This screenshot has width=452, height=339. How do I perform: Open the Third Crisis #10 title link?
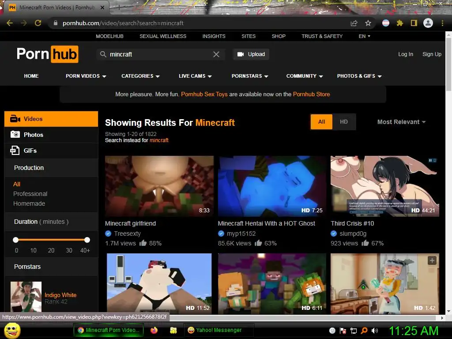[x=352, y=223]
